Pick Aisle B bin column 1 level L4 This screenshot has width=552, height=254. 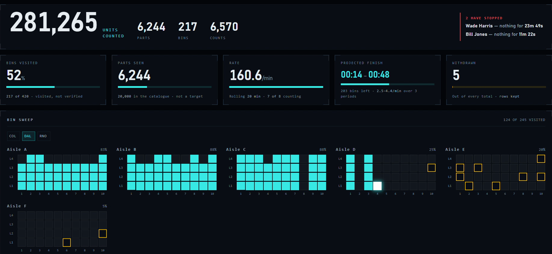click(x=131, y=159)
